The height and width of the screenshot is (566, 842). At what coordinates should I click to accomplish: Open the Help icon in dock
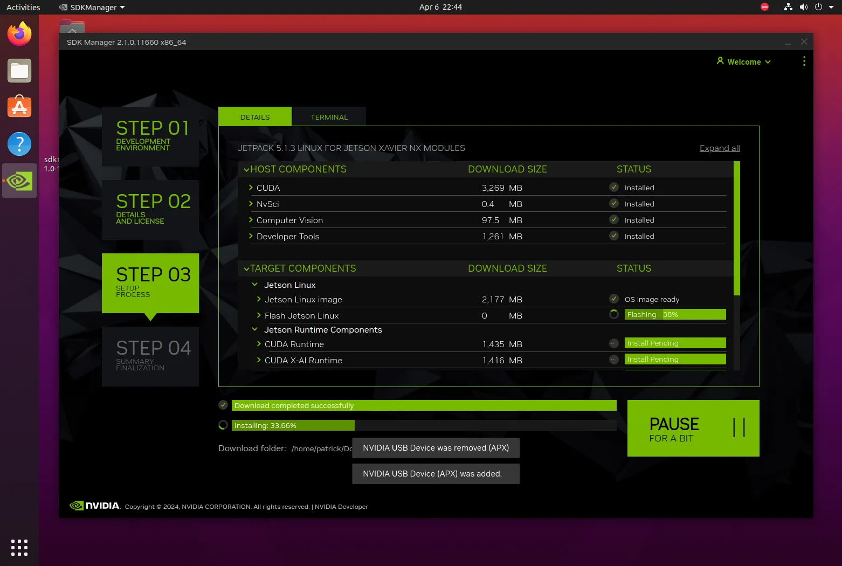[19, 144]
